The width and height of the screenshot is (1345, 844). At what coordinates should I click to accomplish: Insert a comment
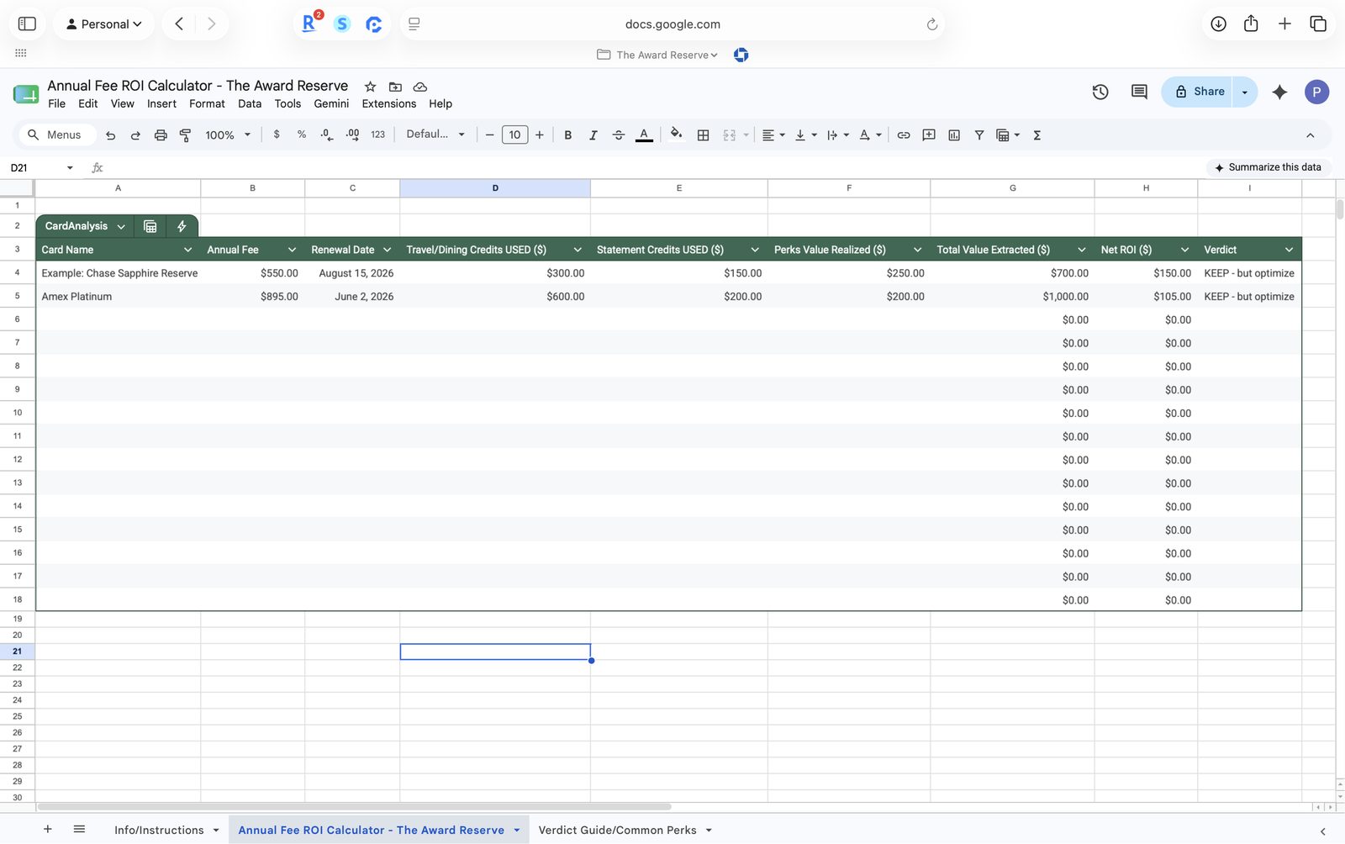pyautogui.click(x=929, y=135)
